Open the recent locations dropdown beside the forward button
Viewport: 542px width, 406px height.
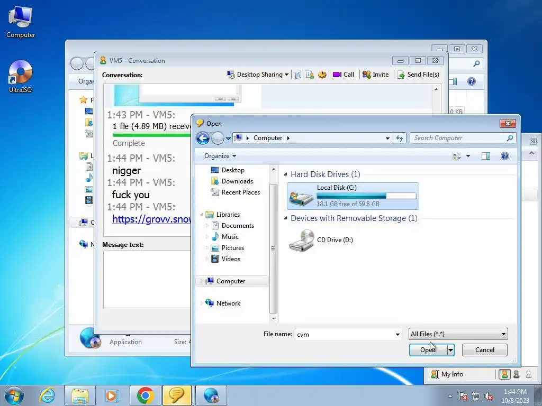click(x=229, y=138)
